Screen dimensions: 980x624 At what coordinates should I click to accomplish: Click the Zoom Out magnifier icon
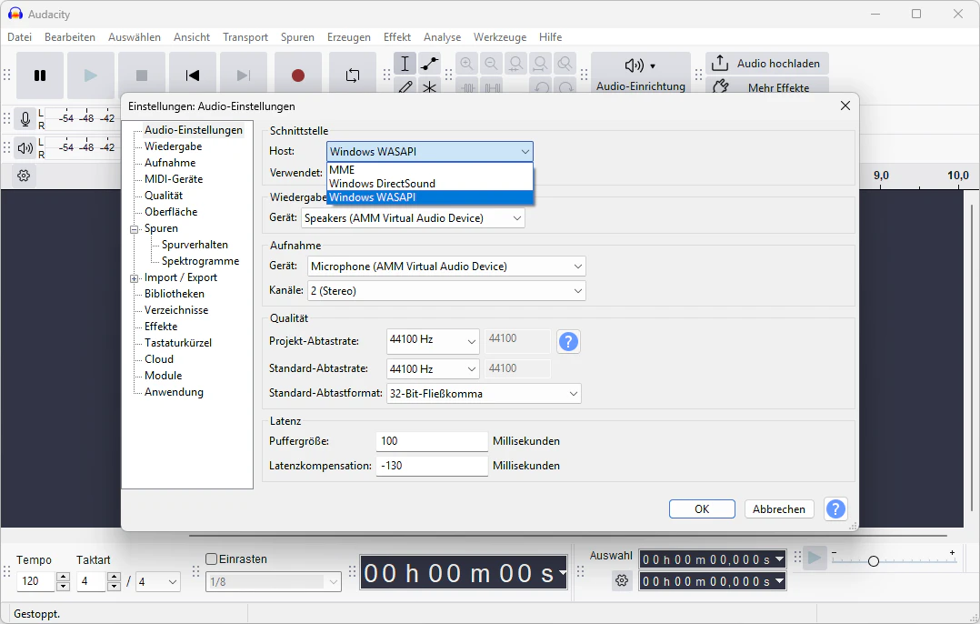(491, 64)
